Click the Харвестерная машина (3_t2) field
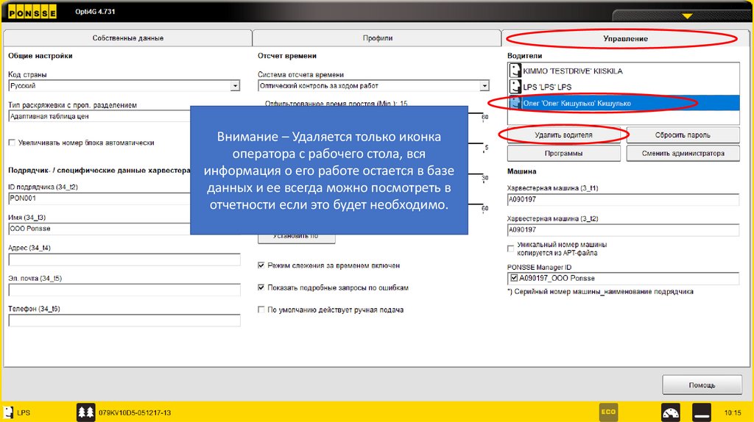The height and width of the screenshot is (422, 754). 623,230
